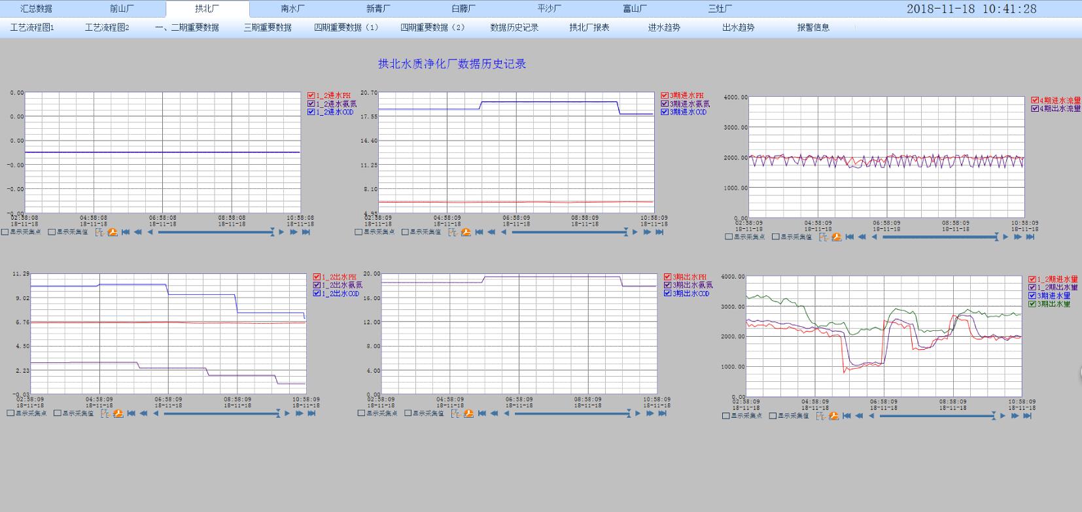Jump to latest data on 3期出水 chart
The width and height of the screenshot is (1082, 512).
tap(662, 413)
